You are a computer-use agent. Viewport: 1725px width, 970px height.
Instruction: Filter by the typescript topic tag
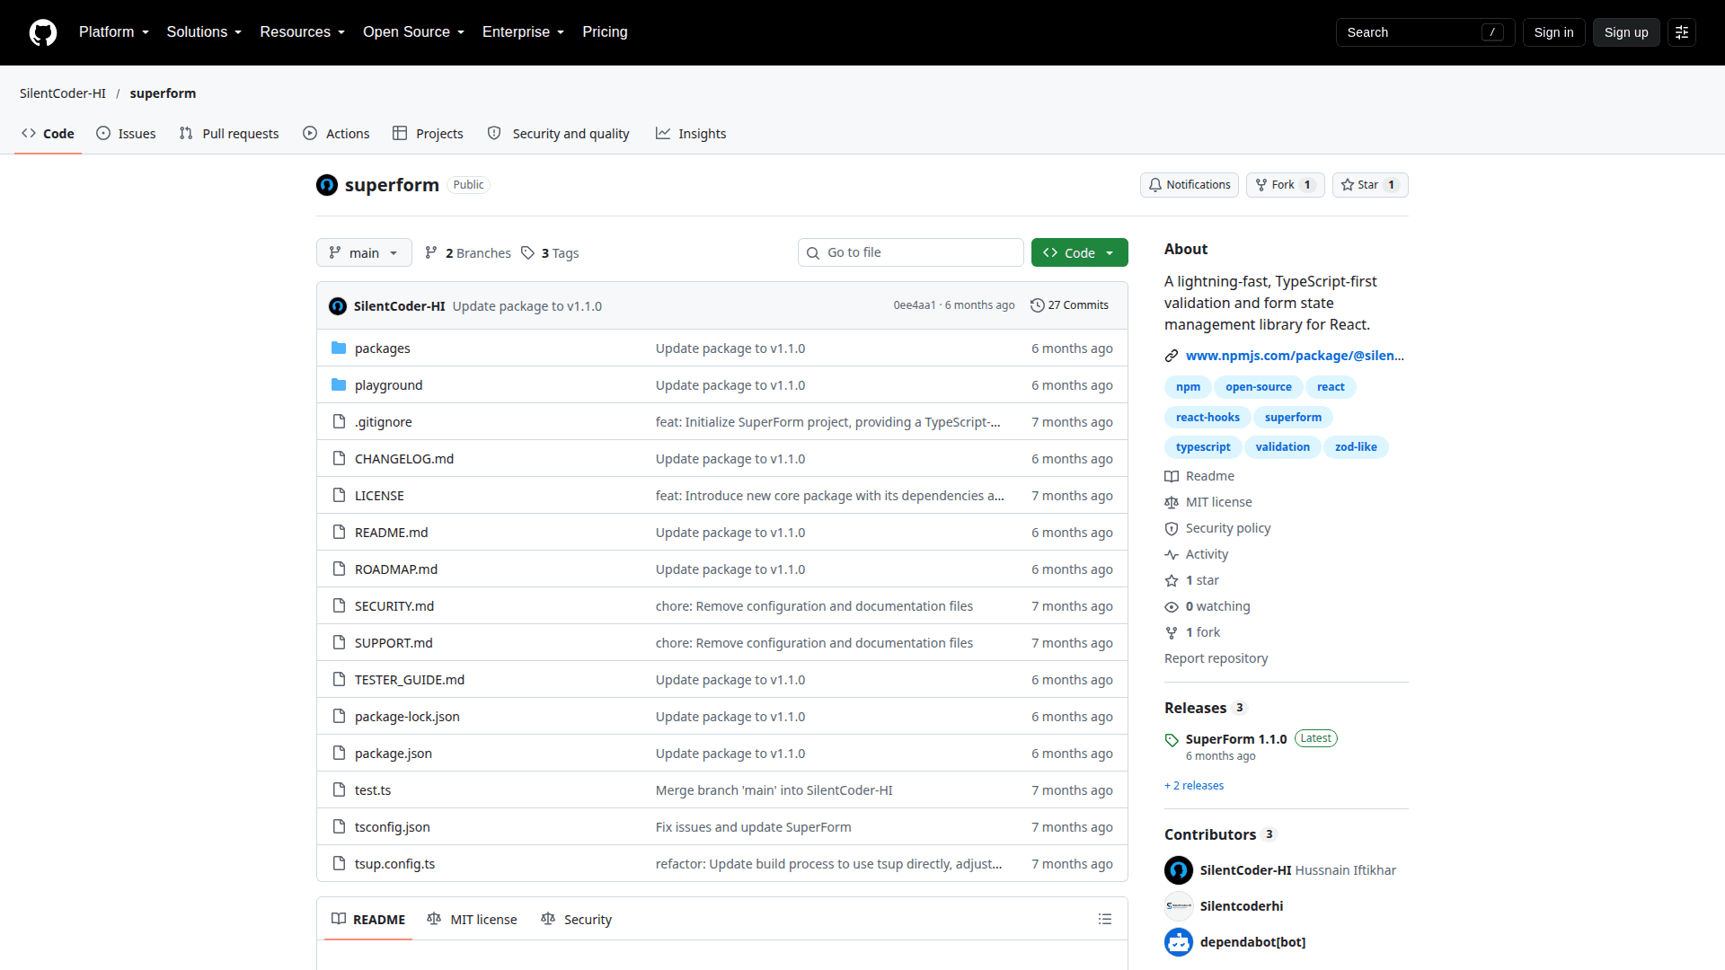pos(1203,447)
